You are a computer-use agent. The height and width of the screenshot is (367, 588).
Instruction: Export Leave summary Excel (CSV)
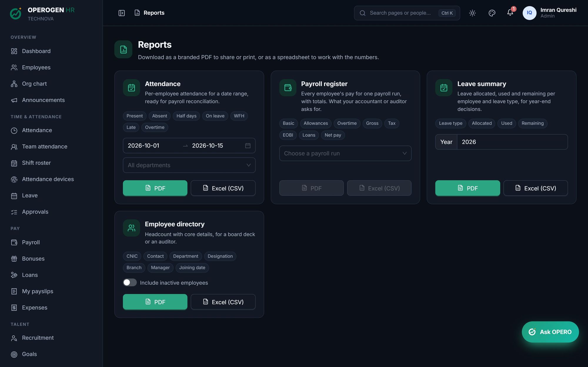tap(536, 188)
